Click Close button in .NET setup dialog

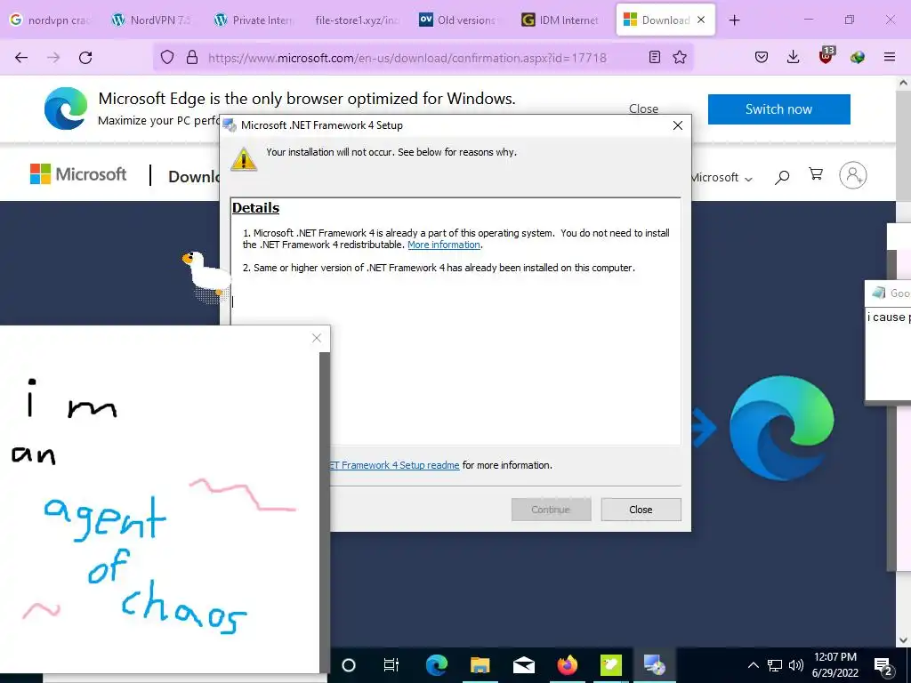click(641, 510)
